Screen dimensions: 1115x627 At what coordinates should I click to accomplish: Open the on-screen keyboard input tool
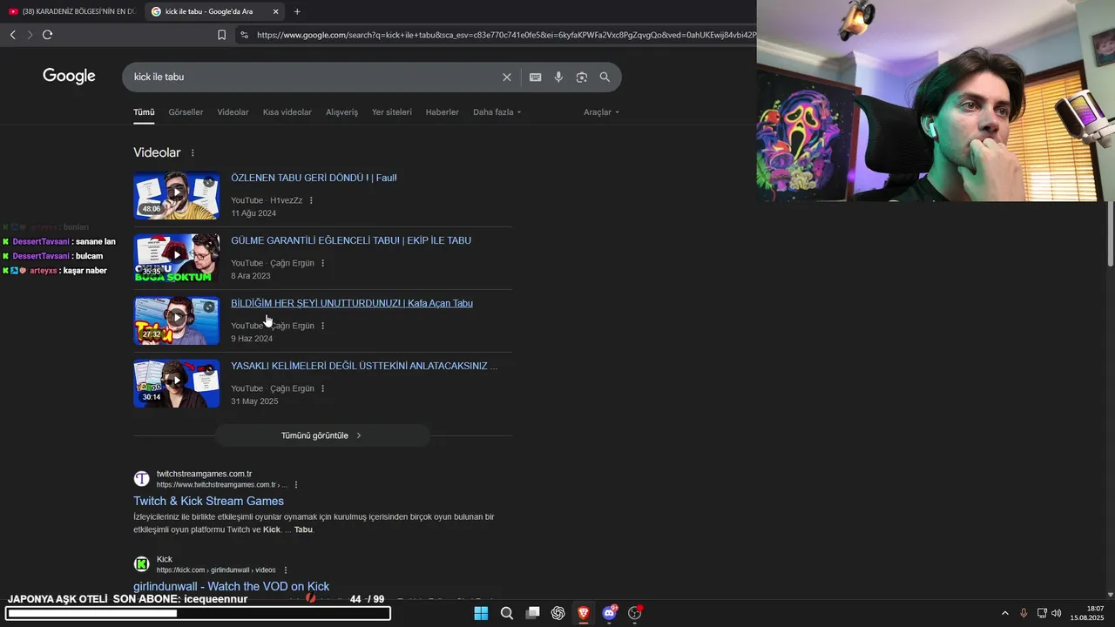[536, 77]
